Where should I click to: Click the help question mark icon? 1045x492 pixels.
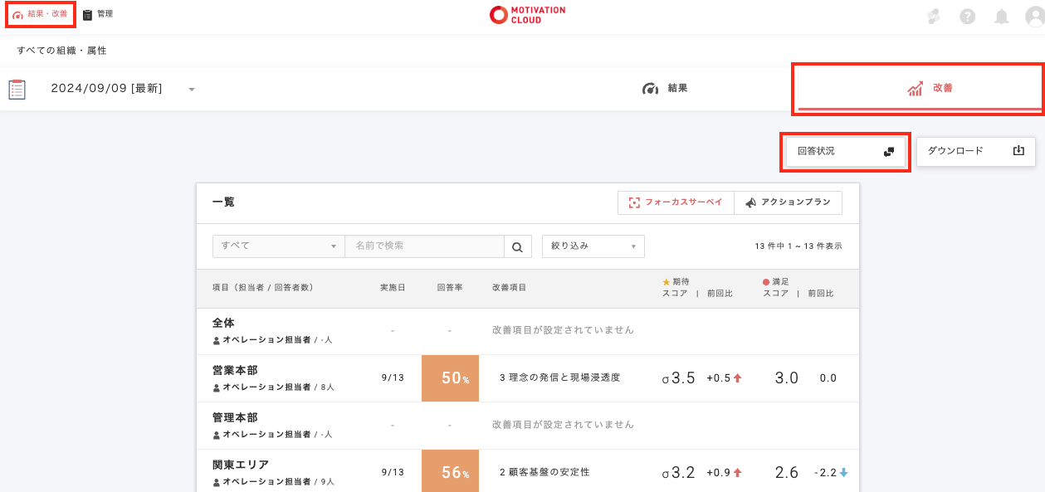(x=967, y=17)
